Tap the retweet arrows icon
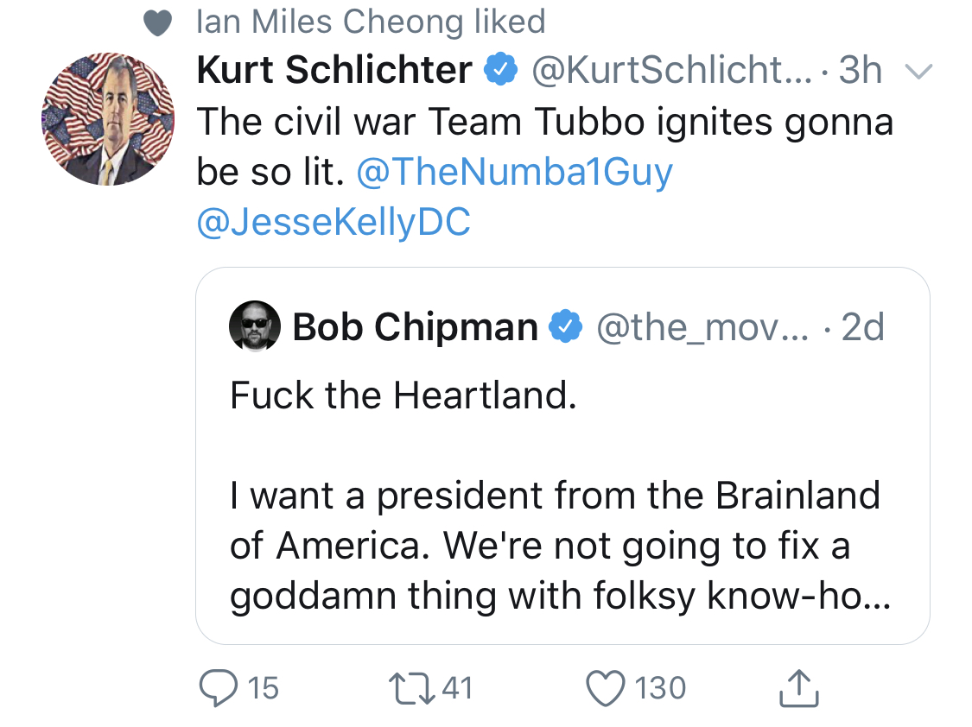 412,689
